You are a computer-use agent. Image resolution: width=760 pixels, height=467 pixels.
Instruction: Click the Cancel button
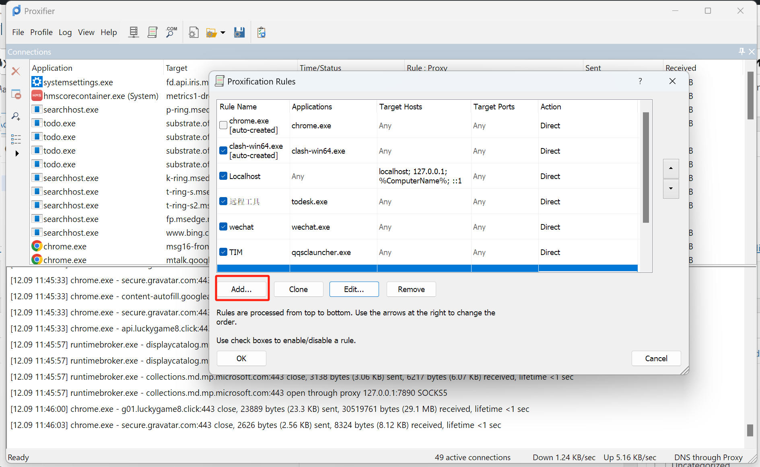656,358
